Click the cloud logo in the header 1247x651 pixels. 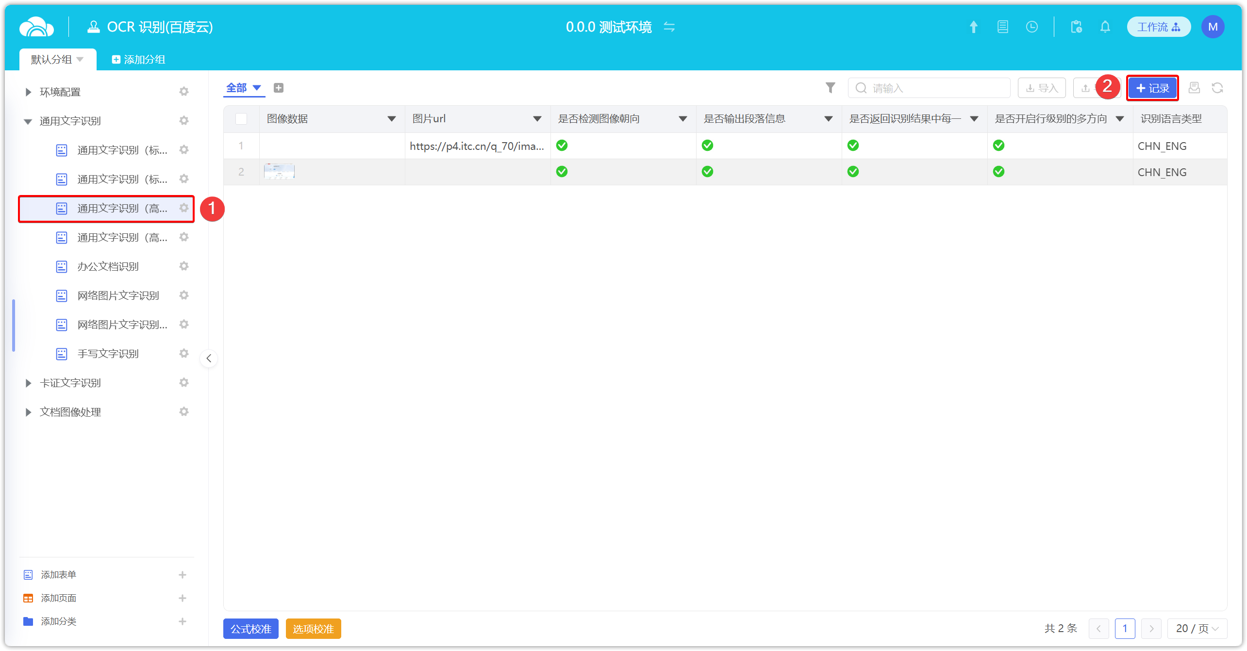click(x=36, y=27)
